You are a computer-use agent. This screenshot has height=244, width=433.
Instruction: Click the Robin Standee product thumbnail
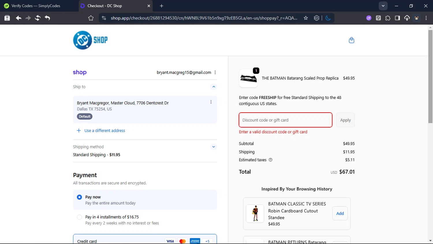[x=255, y=213]
